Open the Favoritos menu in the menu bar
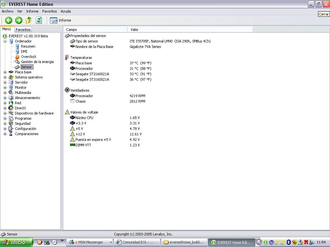This screenshot has width=330, height=247. (49, 11)
